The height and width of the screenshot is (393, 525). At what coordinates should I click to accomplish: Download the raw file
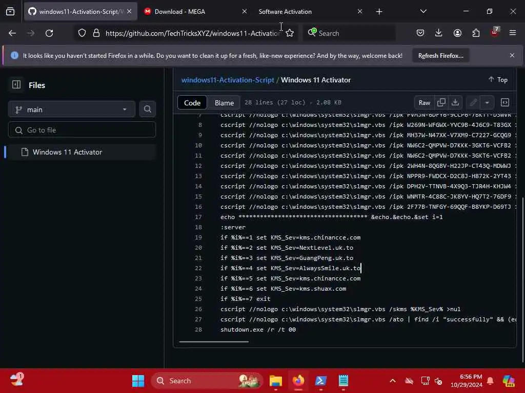point(455,102)
